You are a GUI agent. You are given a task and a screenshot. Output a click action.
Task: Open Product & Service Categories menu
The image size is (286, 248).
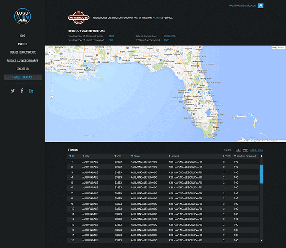coord(22,60)
